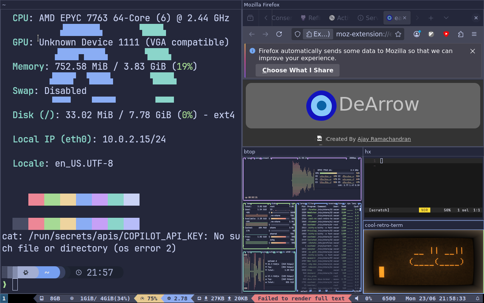484x303 pixels.
Task: Open the list all tabs dropdown
Action: 446,18
